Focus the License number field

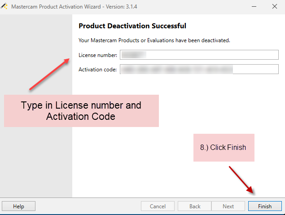pos(199,55)
